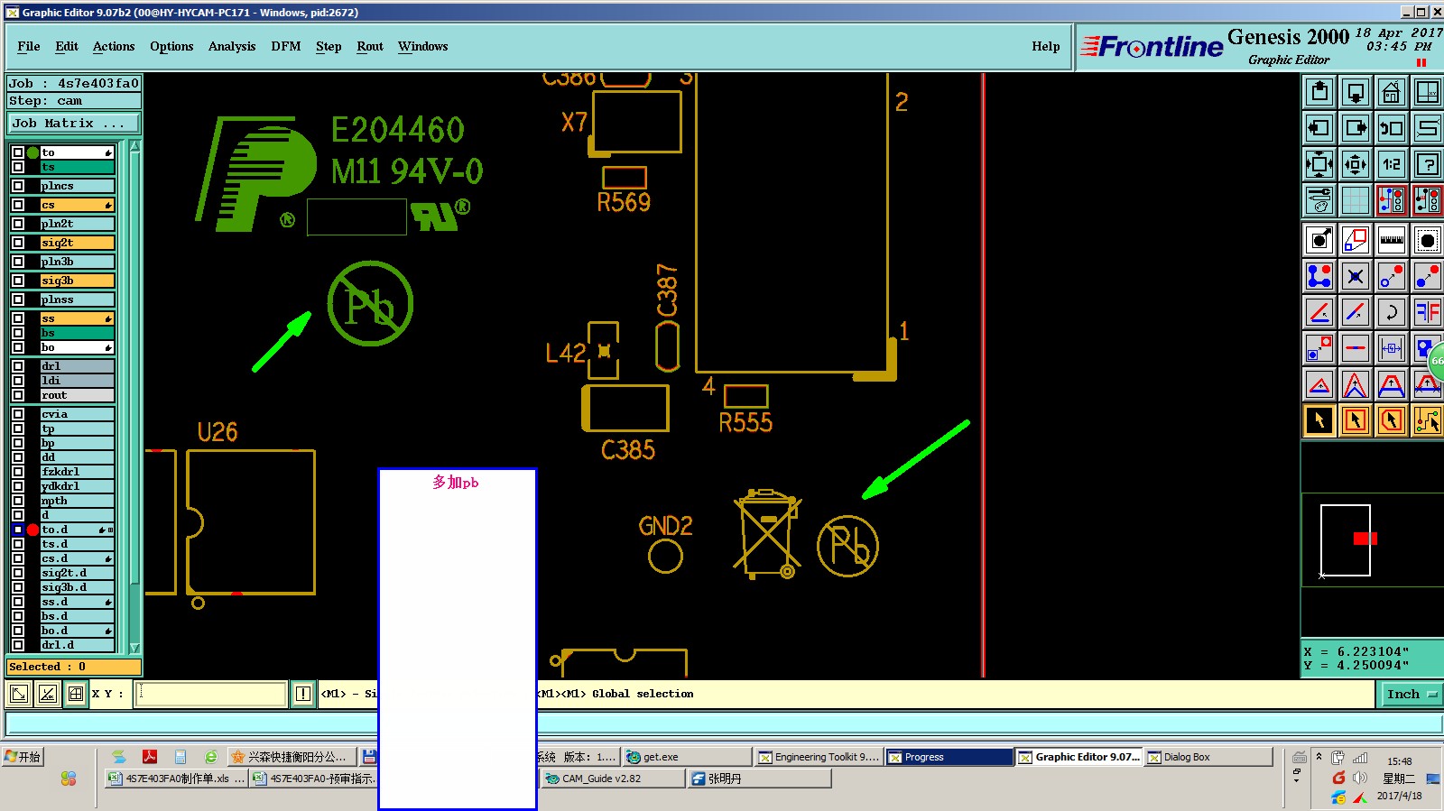The width and height of the screenshot is (1444, 811).
Task: Toggle the checkbox for layer rout
Action: (x=18, y=395)
